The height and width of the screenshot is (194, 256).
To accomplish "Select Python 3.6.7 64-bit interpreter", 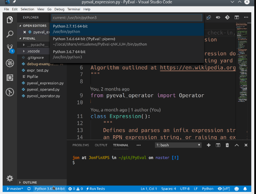I will tap(127, 54).
